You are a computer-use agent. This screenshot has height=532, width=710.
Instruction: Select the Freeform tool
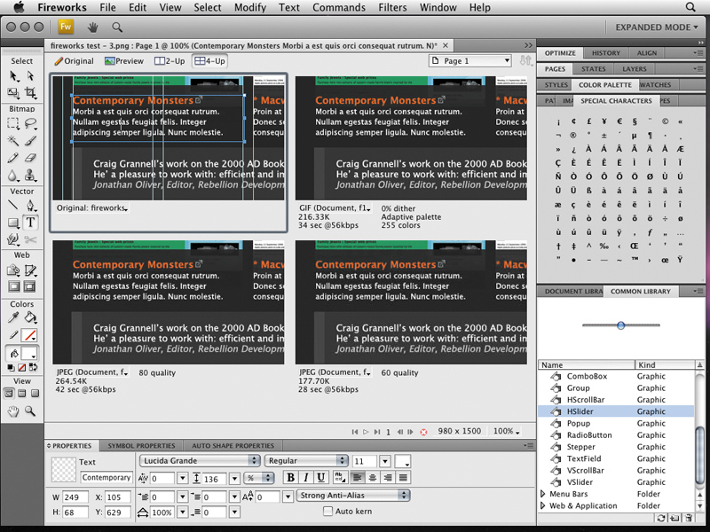[x=13, y=239]
